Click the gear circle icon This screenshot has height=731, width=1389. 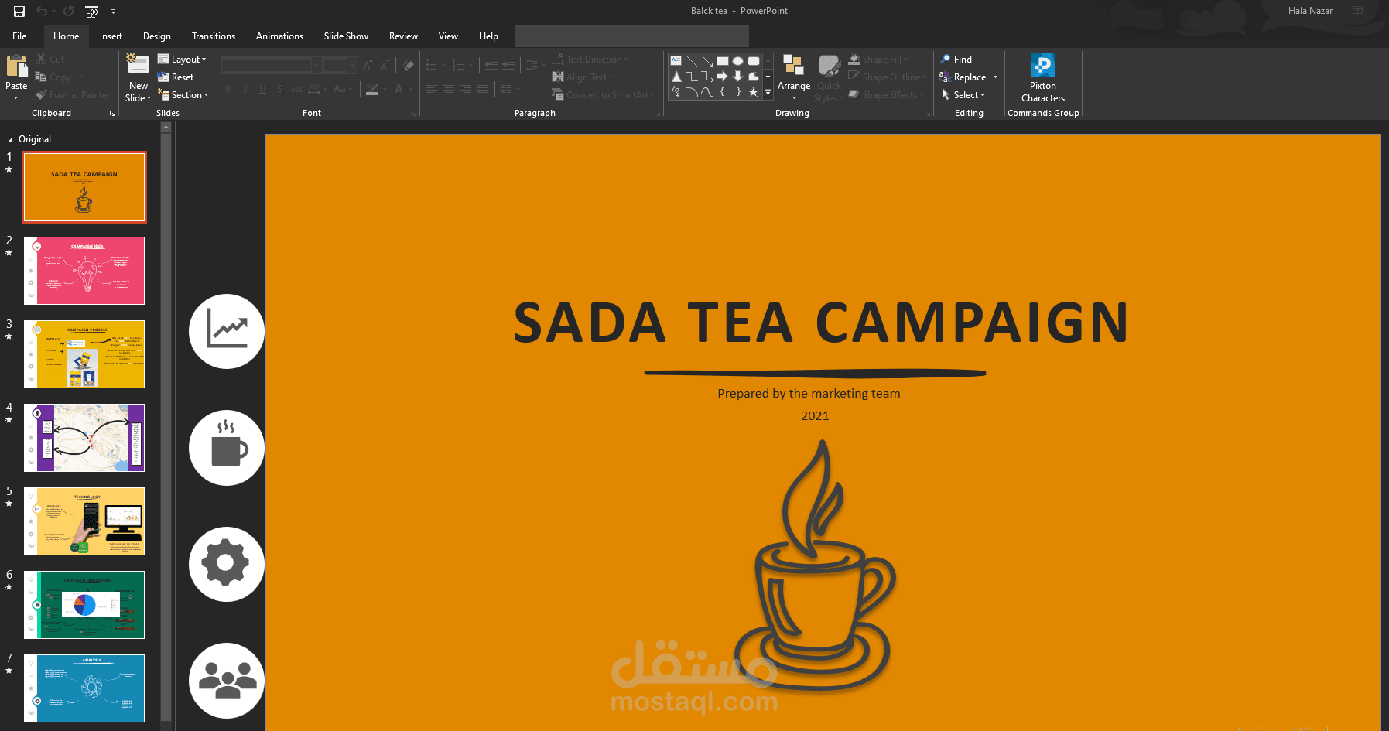[x=227, y=564]
